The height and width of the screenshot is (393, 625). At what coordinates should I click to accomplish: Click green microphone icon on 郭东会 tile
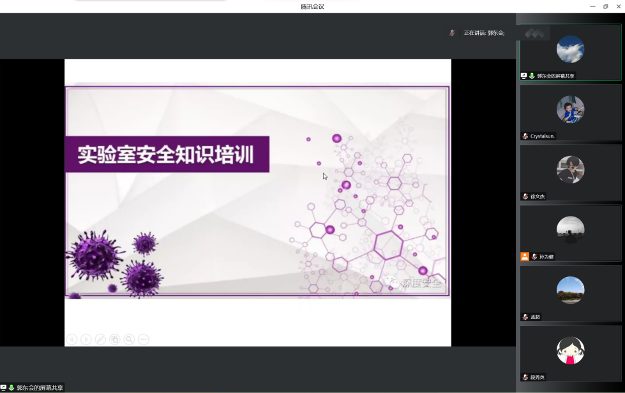coord(532,76)
